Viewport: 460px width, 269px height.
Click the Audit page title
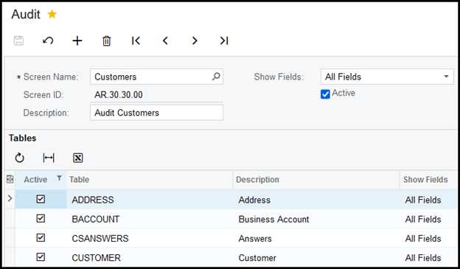26,14
